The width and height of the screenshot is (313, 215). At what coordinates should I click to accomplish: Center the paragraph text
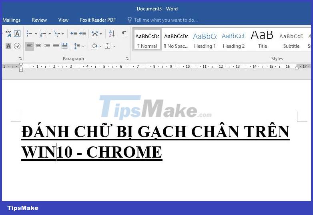tap(38, 46)
